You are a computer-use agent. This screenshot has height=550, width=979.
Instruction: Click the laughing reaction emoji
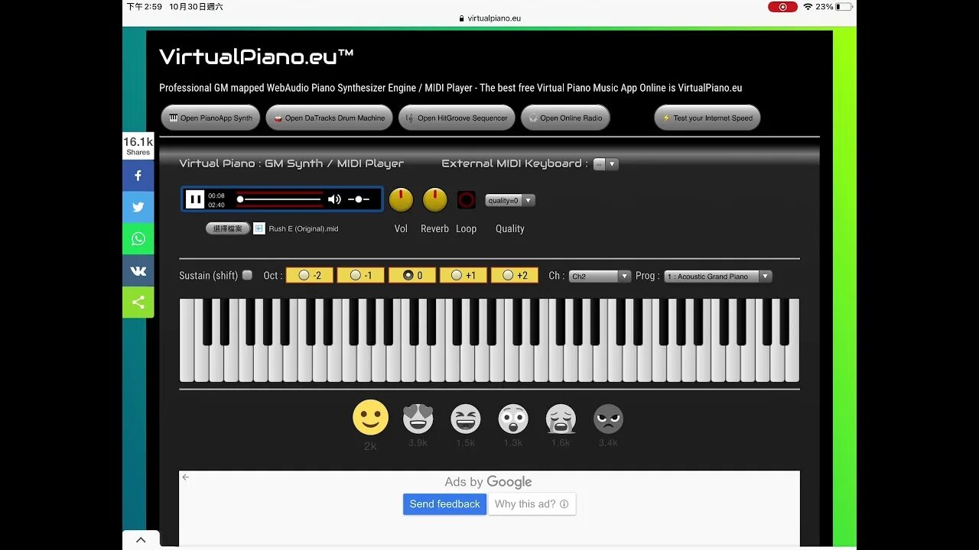(465, 419)
